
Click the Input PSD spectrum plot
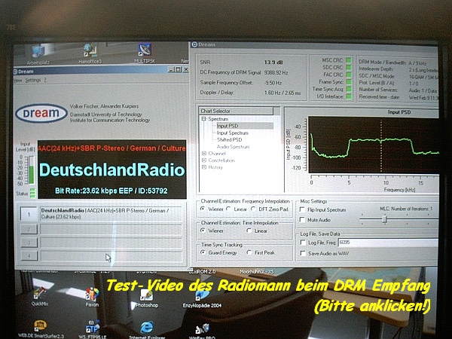pos(374,145)
